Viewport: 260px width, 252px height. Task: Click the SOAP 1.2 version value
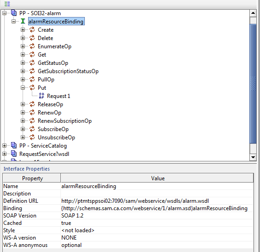157,216
